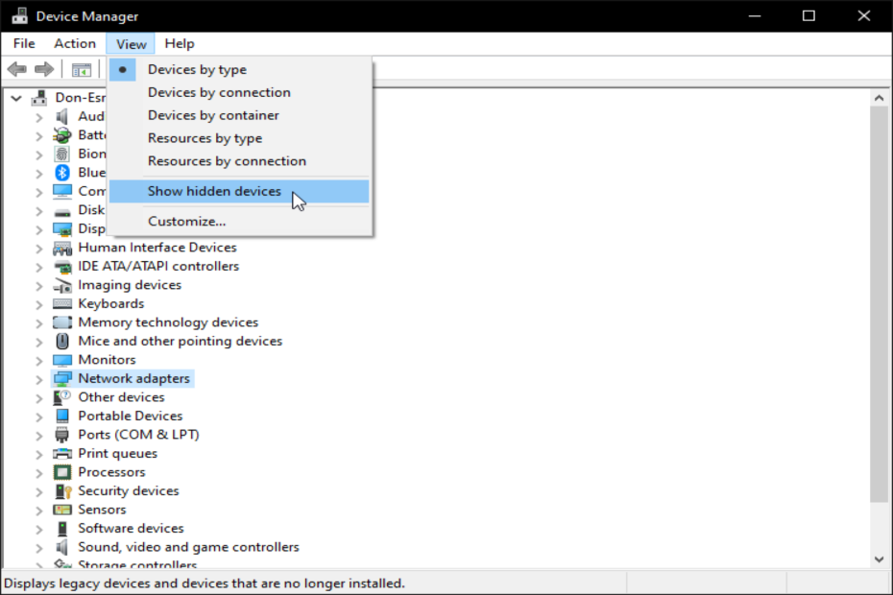
Task: Click the Bluetooth icon
Action: (x=62, y=173)
